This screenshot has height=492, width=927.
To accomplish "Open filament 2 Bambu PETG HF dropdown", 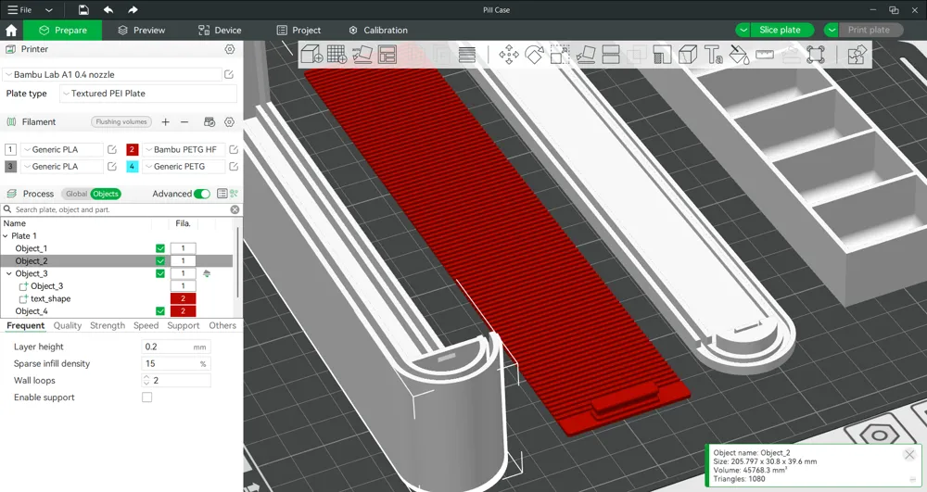I will click(184, 149).
